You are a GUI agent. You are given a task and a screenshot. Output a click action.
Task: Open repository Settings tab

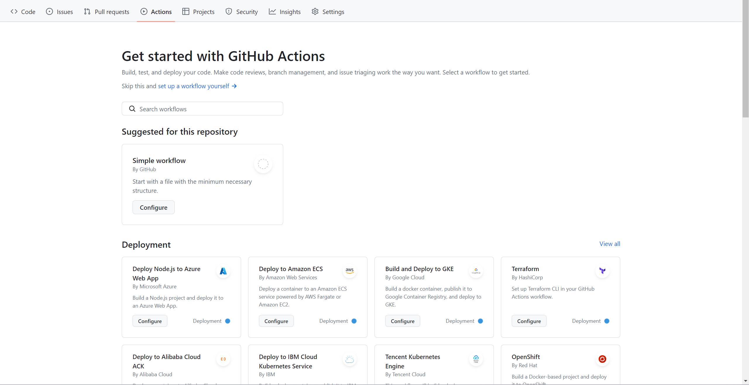point(328,12)
